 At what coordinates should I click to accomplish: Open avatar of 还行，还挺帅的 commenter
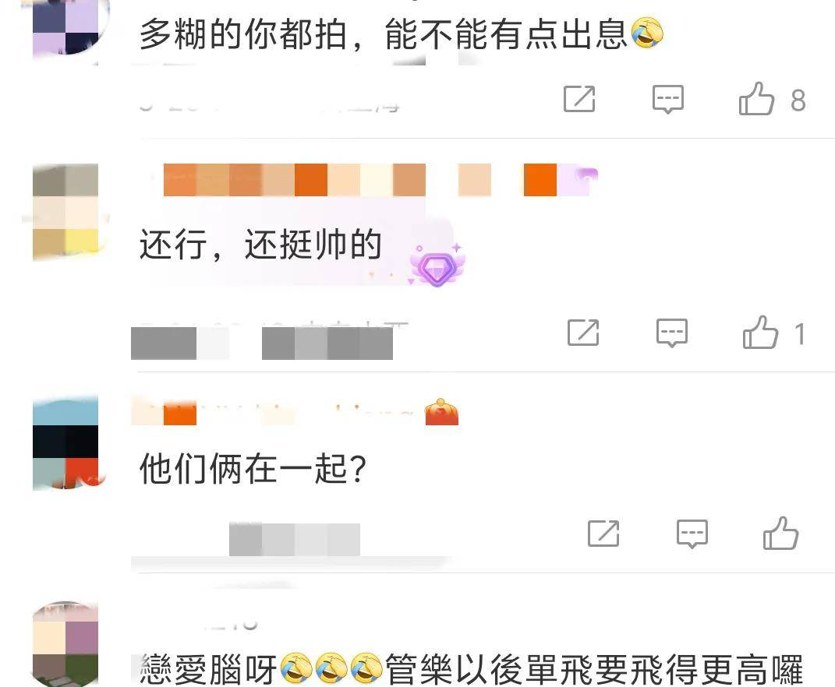(65, 212)
